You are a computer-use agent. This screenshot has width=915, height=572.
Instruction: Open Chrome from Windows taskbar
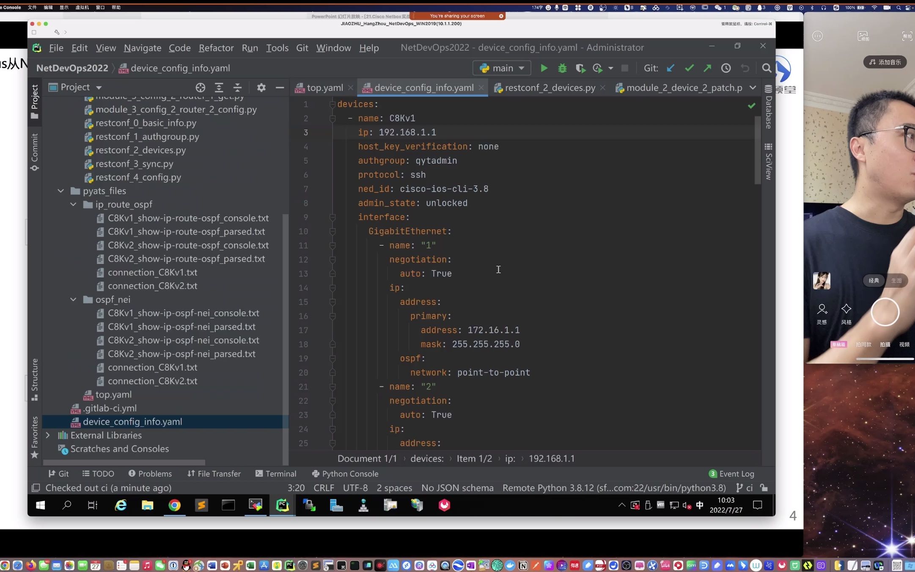coord(174,505)
